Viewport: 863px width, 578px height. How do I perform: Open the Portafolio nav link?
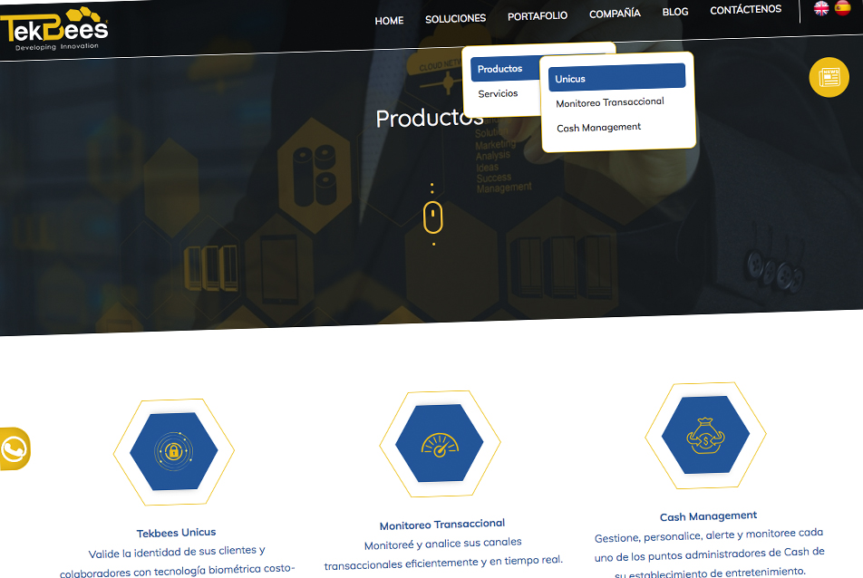[538, 16]
